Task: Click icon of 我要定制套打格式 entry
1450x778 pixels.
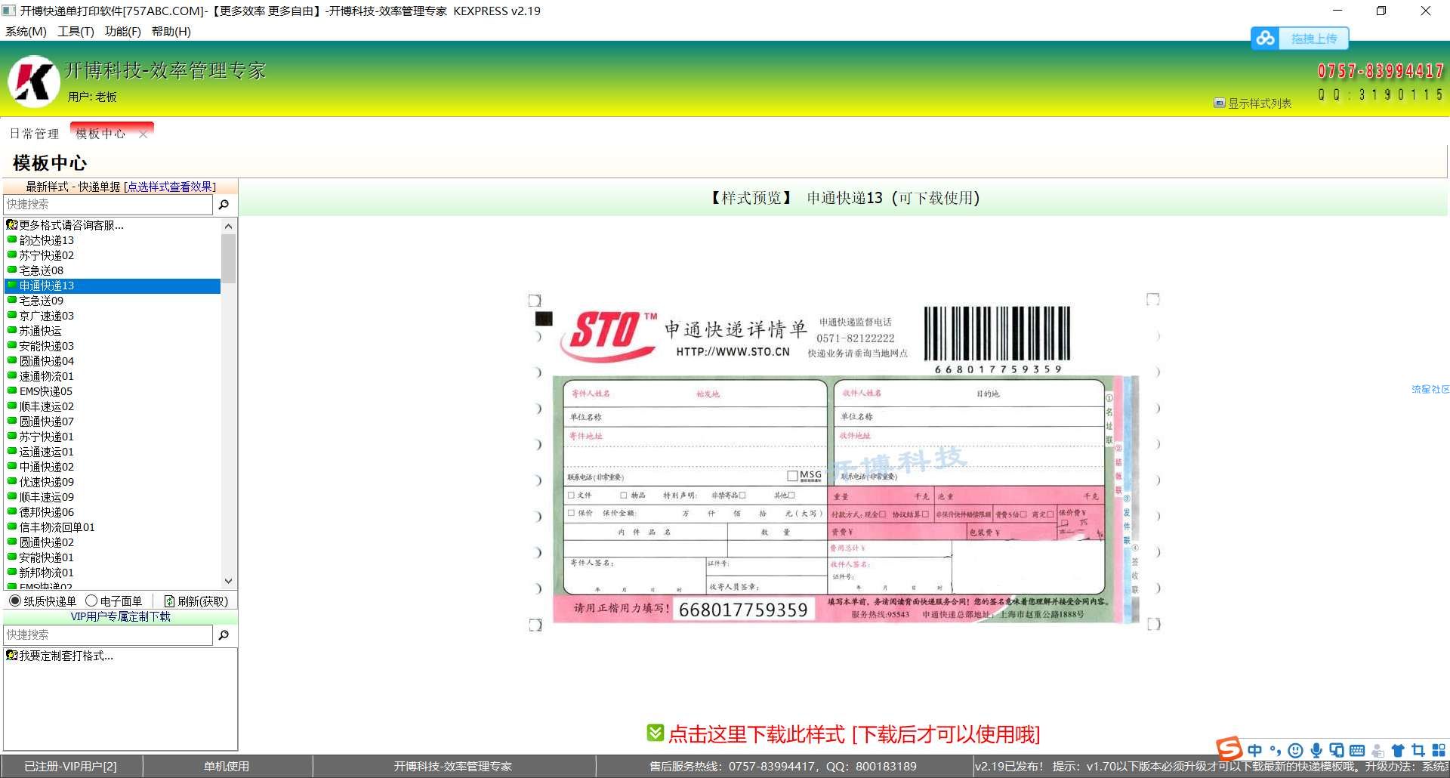Action: coord(11,656)
